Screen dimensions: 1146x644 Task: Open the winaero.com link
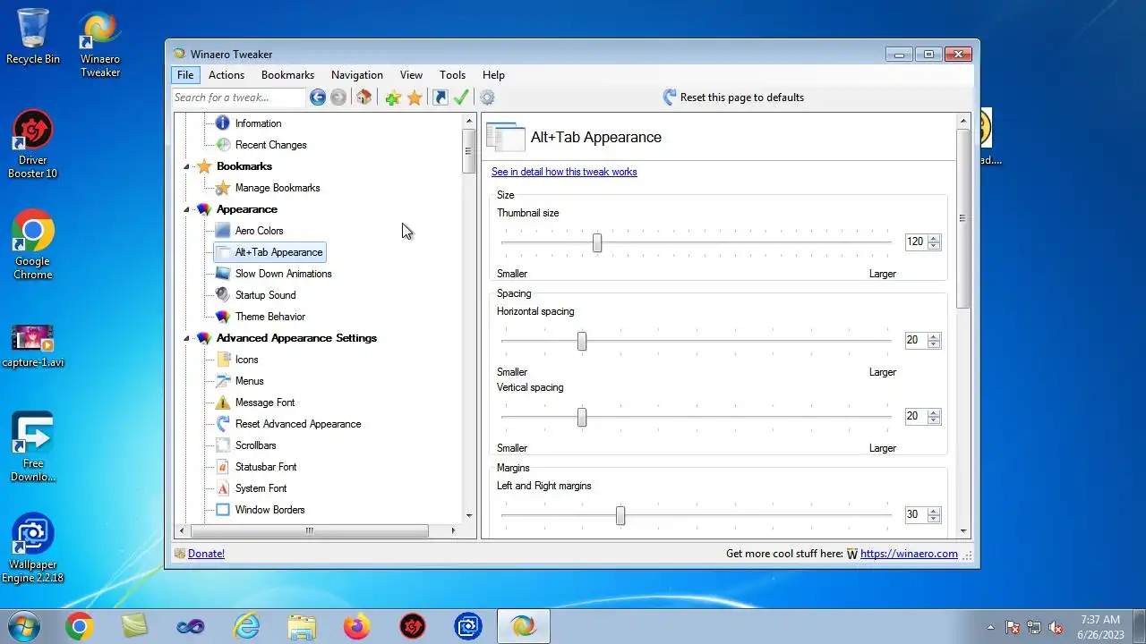pos(909,554)
